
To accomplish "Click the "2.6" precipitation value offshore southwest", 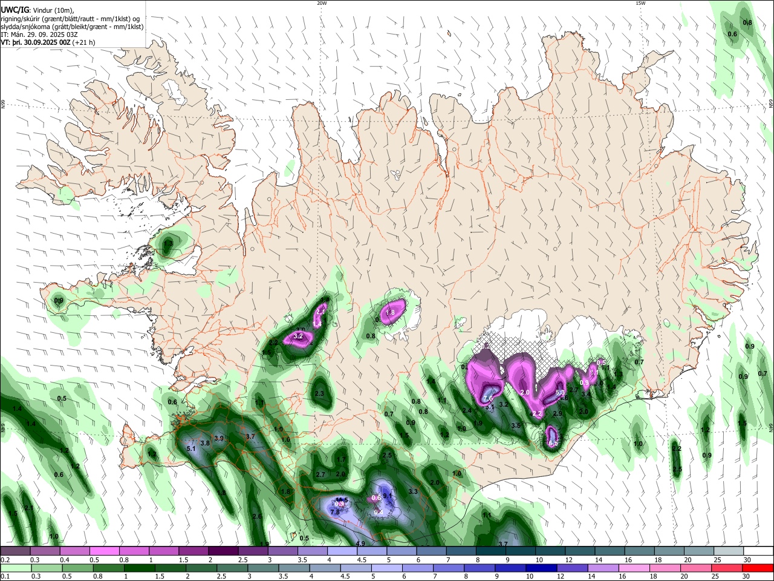I will coord(257,517).
